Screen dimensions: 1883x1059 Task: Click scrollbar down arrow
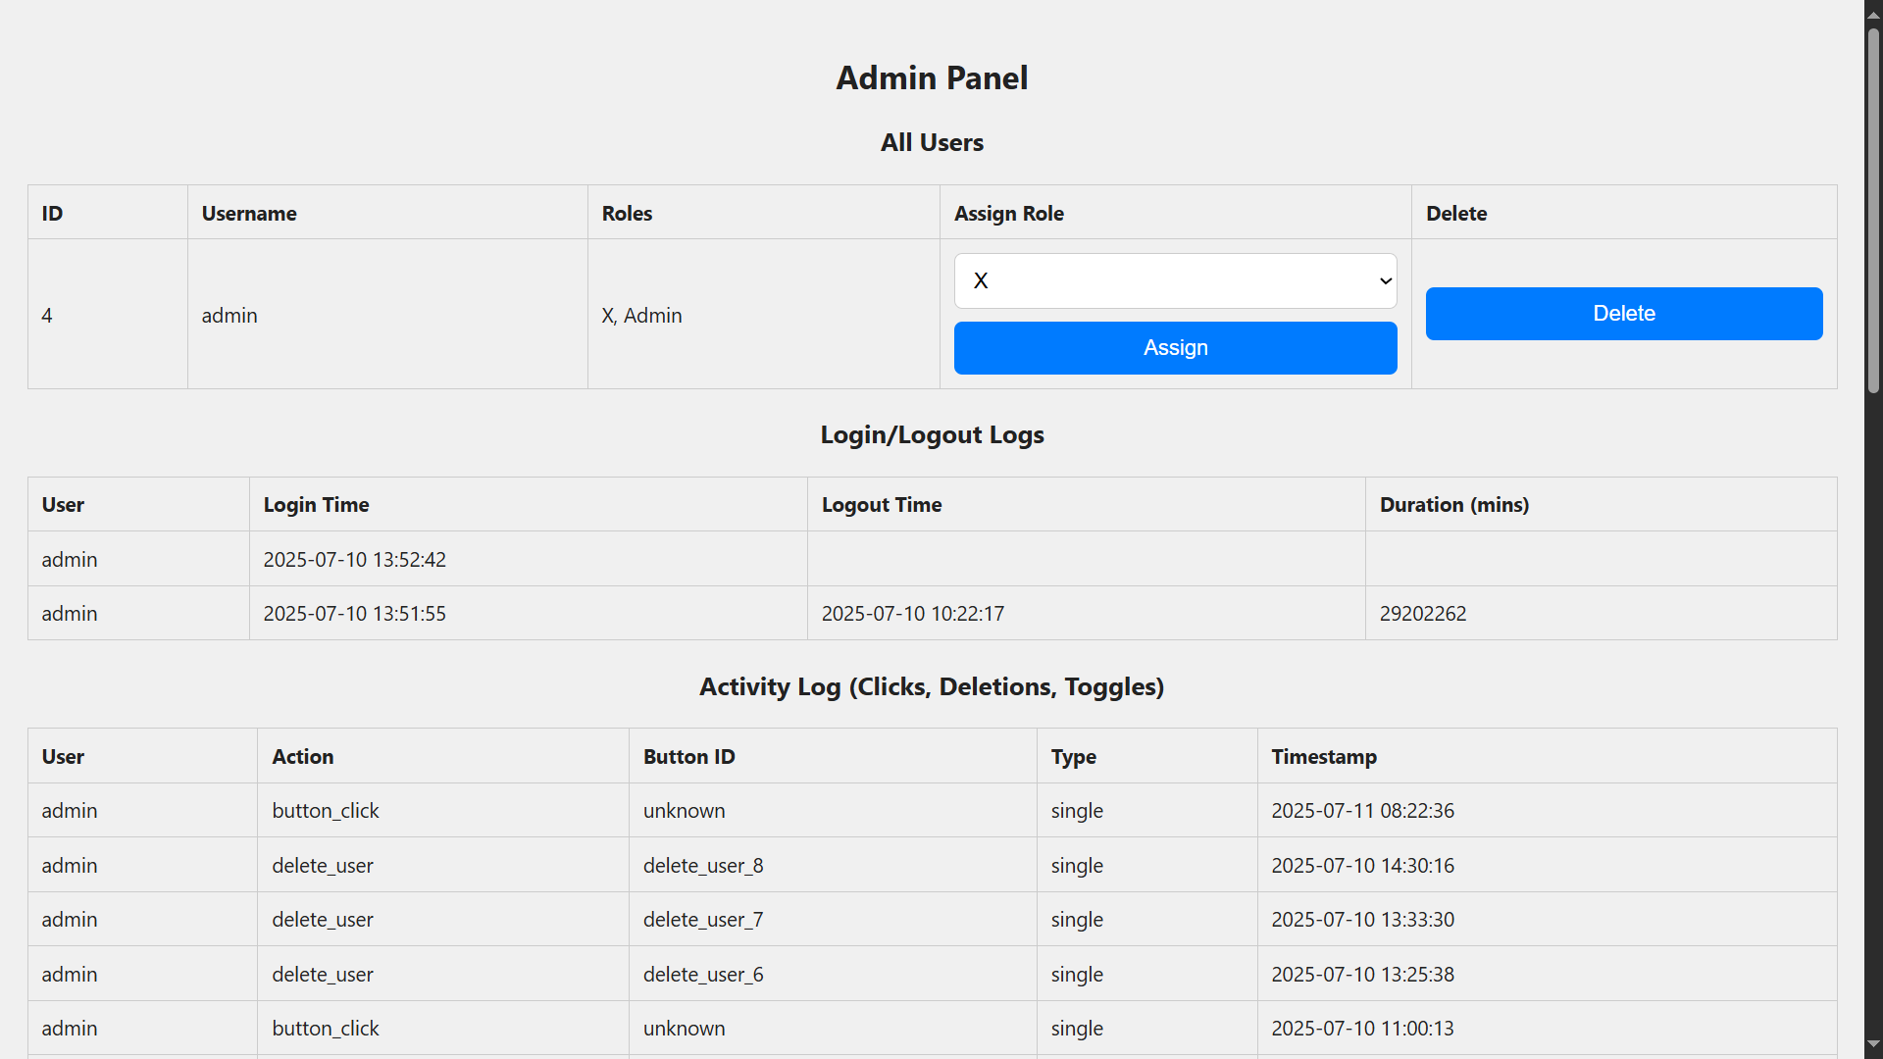(1873, 1044)
